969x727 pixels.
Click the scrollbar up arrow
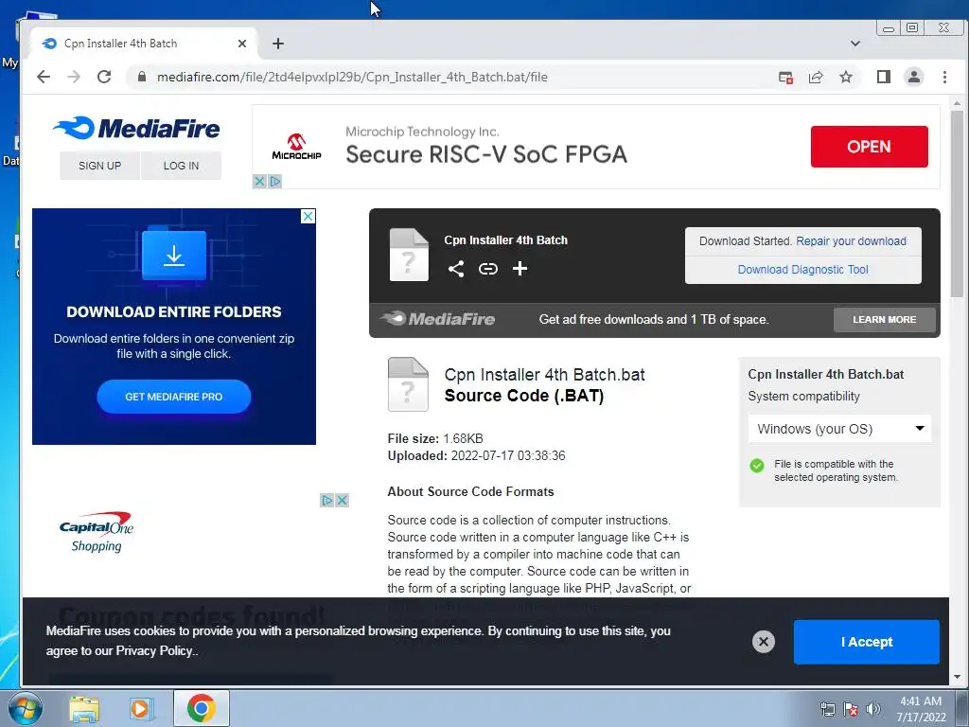958,102
